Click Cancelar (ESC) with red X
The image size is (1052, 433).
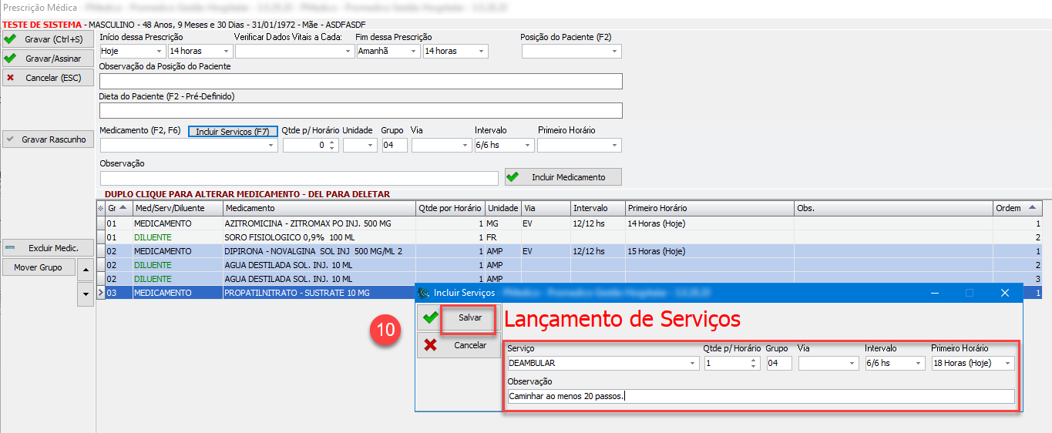(48, 78)
